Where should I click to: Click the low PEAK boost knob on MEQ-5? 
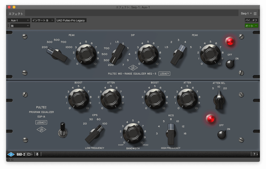point(86,54)
